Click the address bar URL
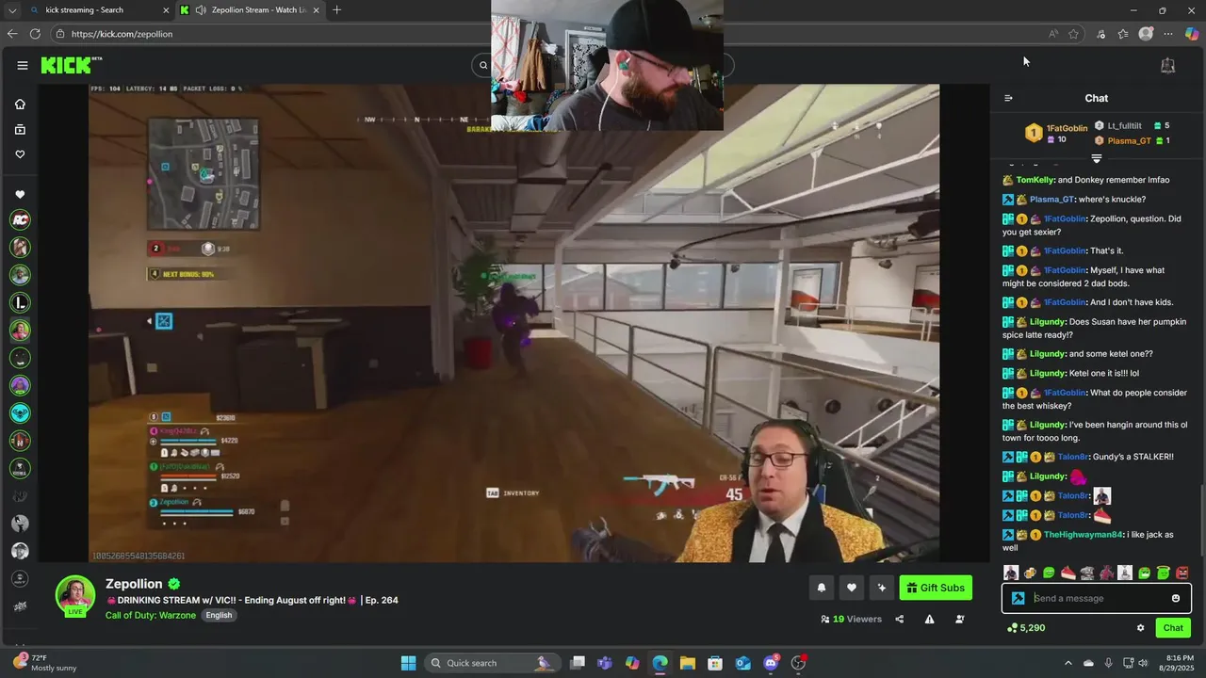The height and width of the screenshot is (678, 1206). tap(122, 34)
